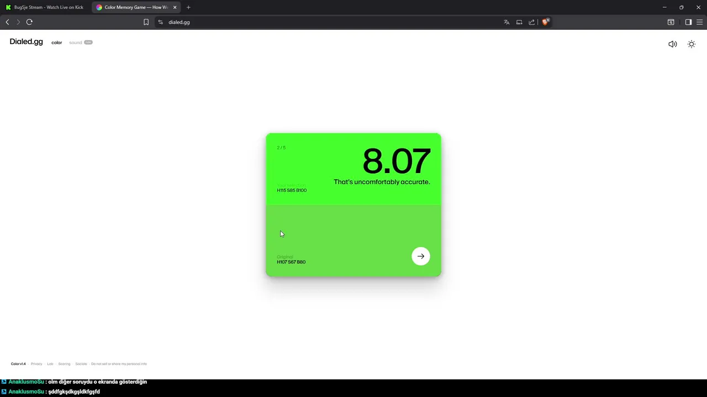The height and width of the screenshot is (397, 707).
Task: Minimize the browser window
Action: click(664, 7)
